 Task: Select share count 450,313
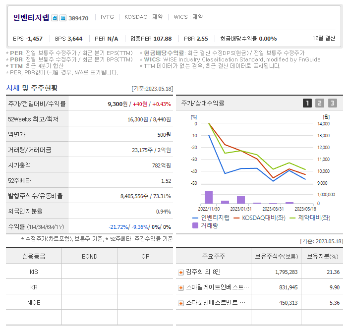pos(289,303)
